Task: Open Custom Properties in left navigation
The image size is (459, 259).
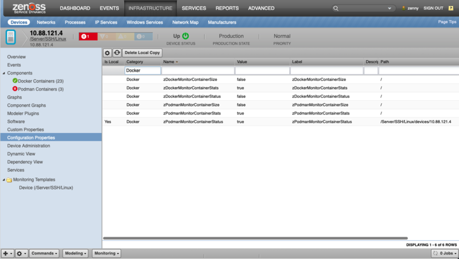Action: [x=25, y=129]
